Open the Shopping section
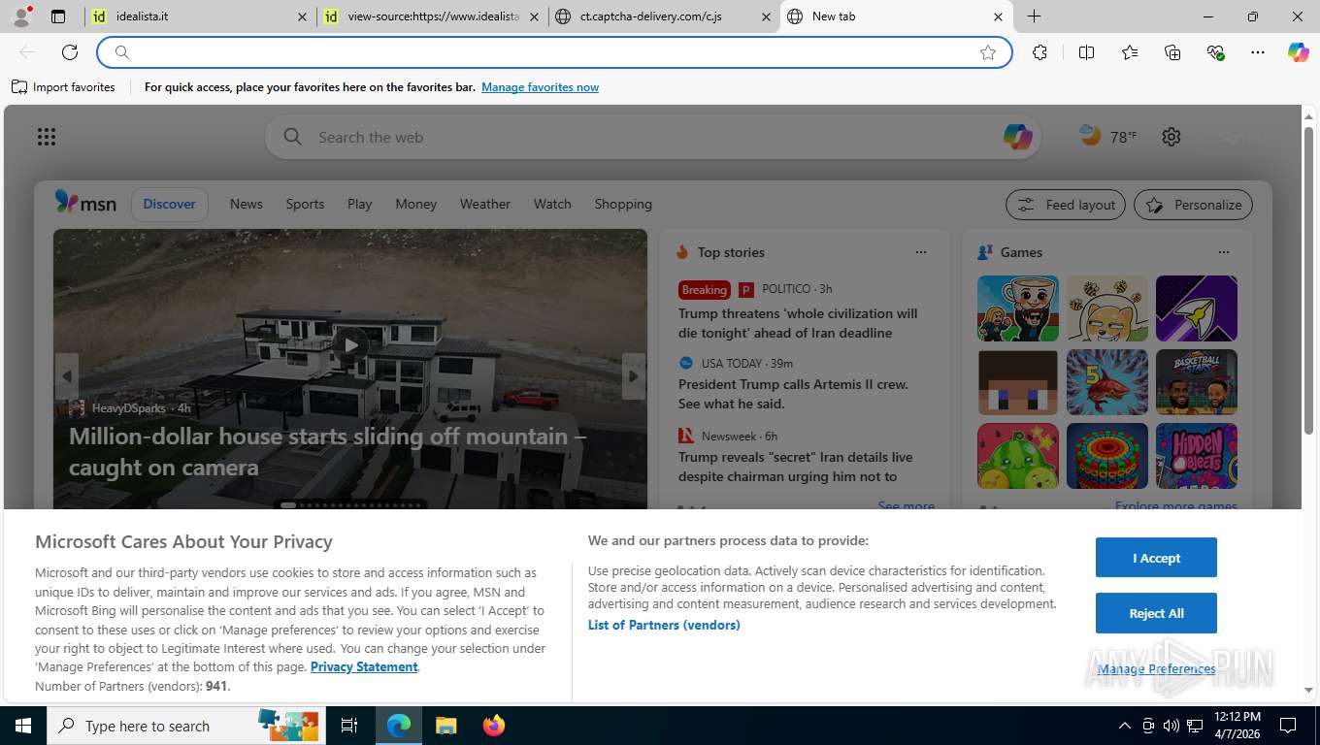Viewport: 1320px width, 745px height. 623,204
